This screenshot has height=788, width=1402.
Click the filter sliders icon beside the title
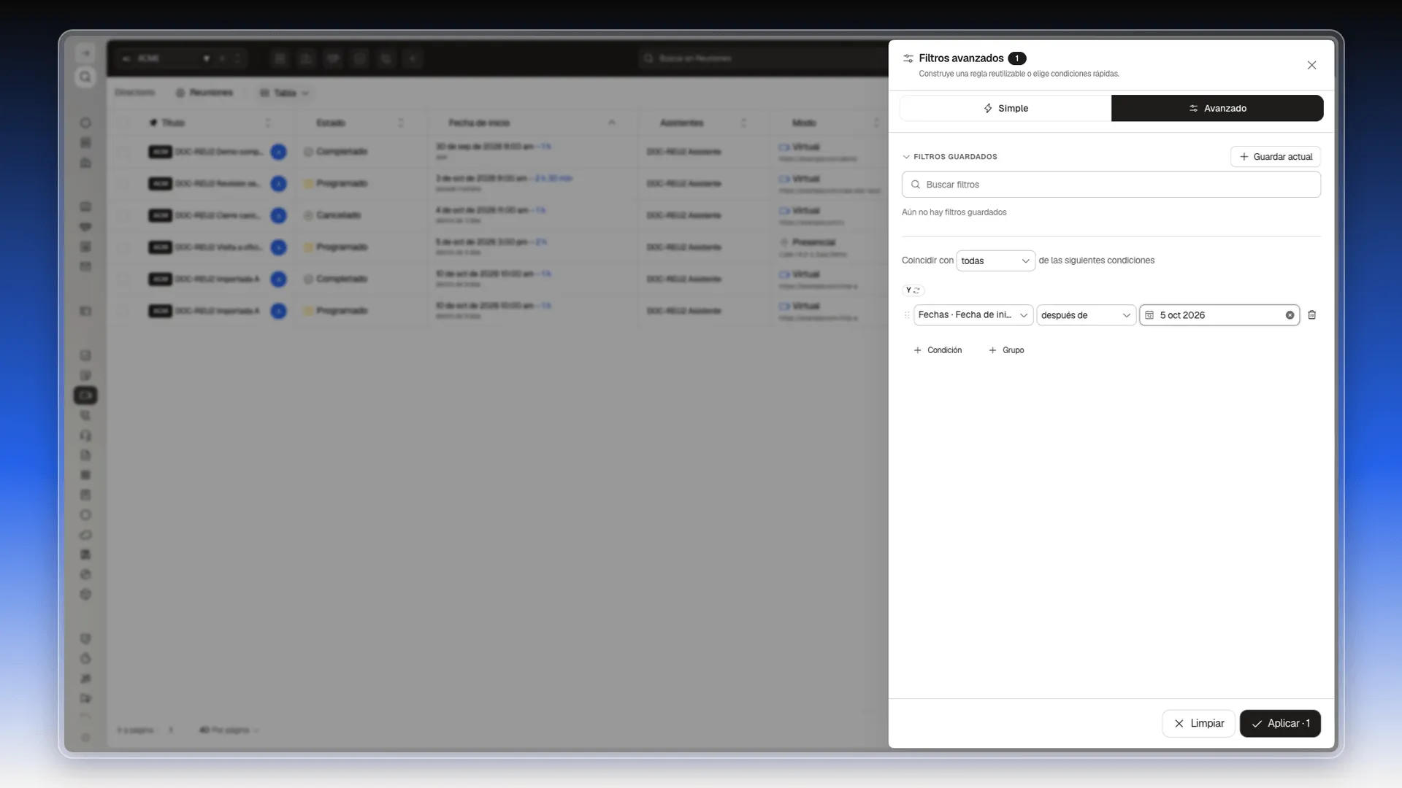click(x=908, y=58)
